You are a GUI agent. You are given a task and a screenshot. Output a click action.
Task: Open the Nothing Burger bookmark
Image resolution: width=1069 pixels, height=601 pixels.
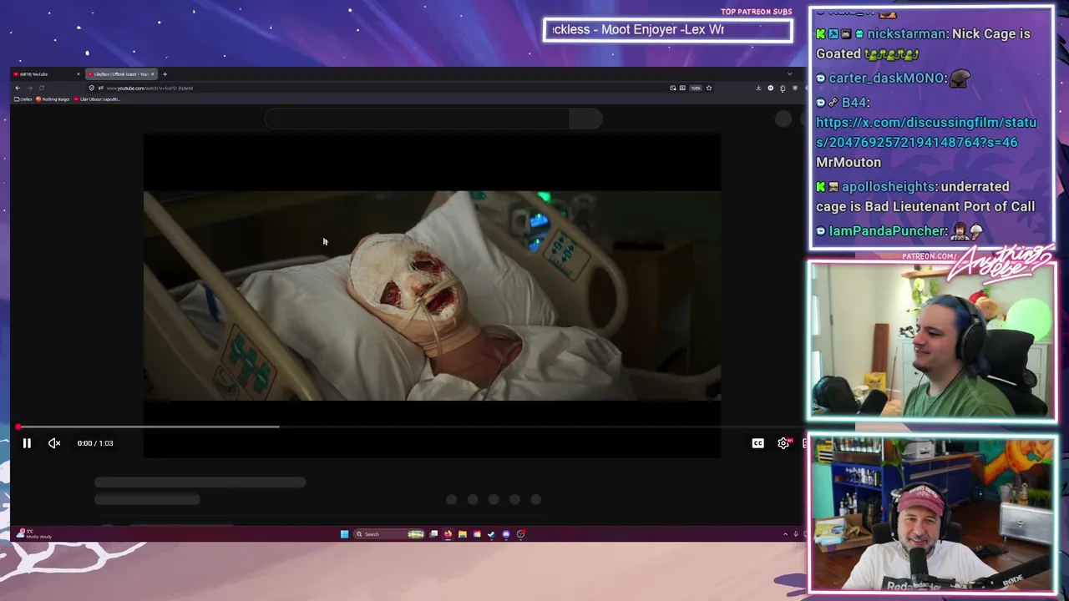point(53,99)
